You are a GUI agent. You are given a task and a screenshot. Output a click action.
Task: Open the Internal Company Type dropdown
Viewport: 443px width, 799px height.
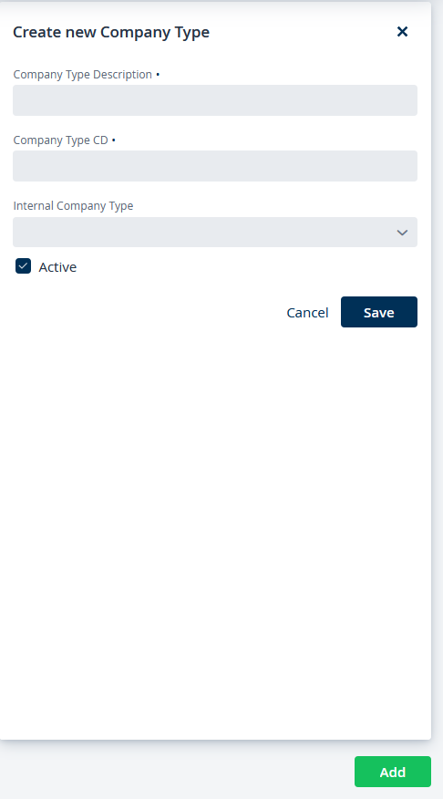pos(215,233)
